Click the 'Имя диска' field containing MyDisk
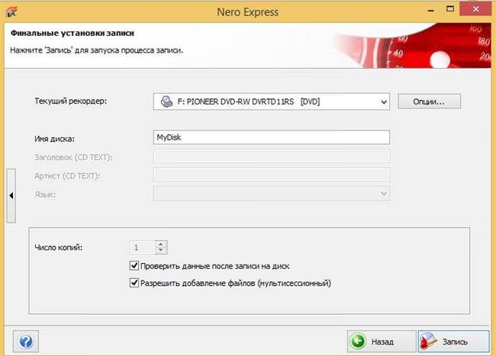Image resolution: width=496 pixels, height=356 pixels. click(x=272, y=137)
